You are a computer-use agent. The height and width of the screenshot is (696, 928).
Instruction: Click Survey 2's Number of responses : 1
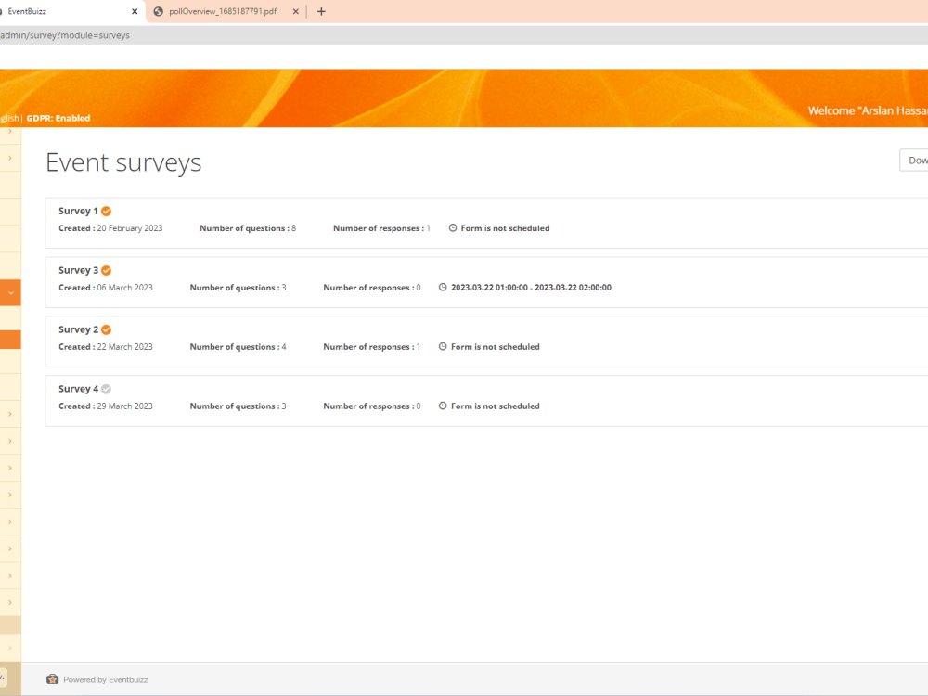(x=372, y=346)
